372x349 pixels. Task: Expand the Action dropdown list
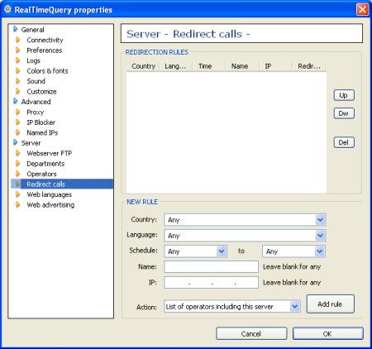(x=294, y=307)
